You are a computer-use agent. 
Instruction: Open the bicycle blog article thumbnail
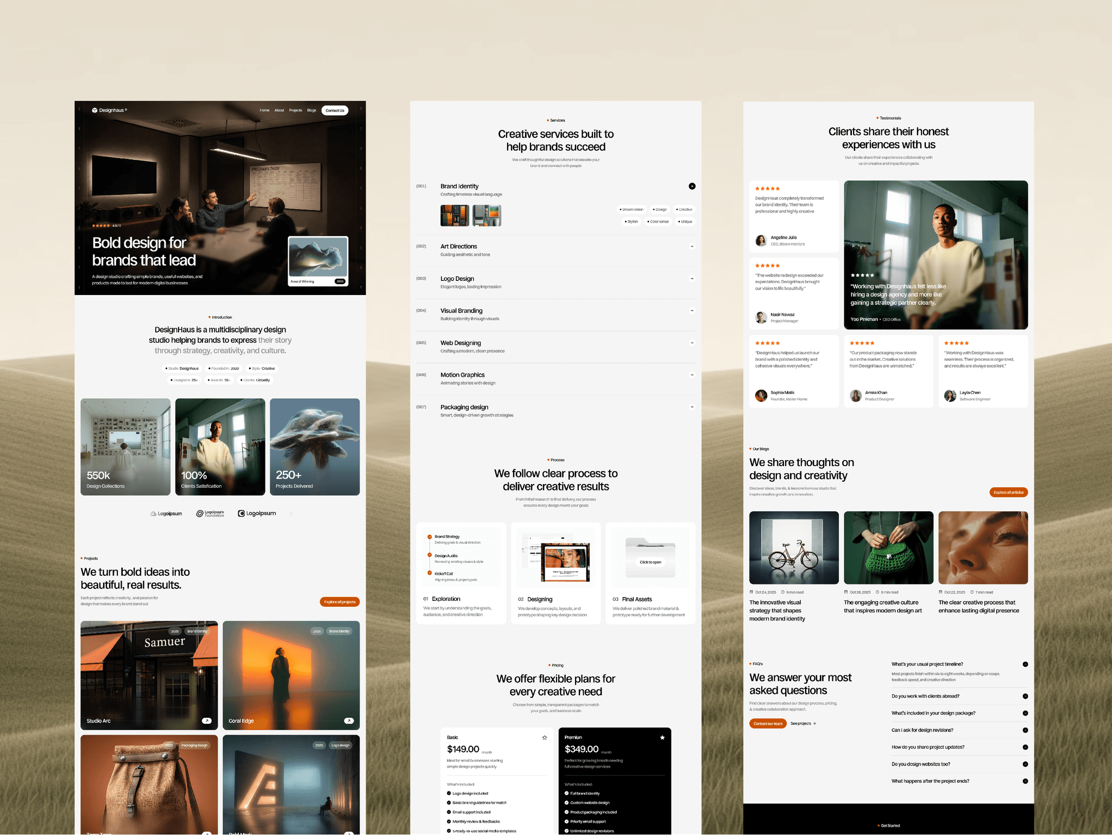[794, 548]
